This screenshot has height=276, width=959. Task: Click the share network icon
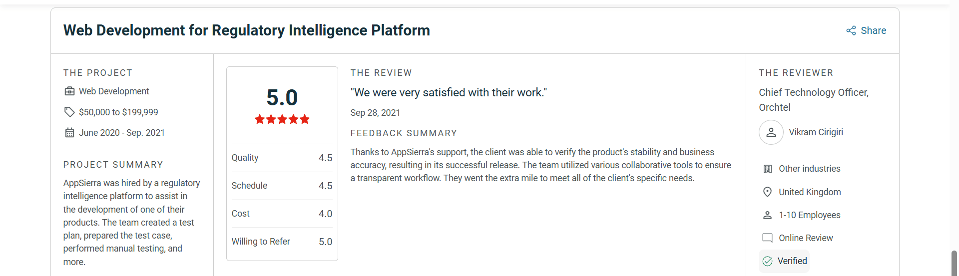(x=851, y=30)
